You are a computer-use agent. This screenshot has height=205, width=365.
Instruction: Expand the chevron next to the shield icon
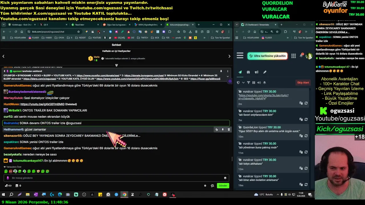(243, 83)
